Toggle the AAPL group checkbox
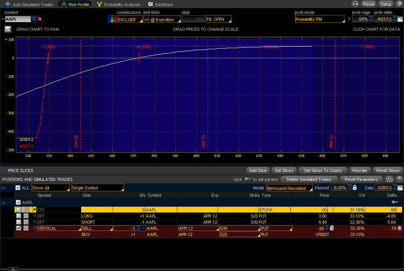The height and width of the screenshot is (271, 404). (x=18, y=202)
